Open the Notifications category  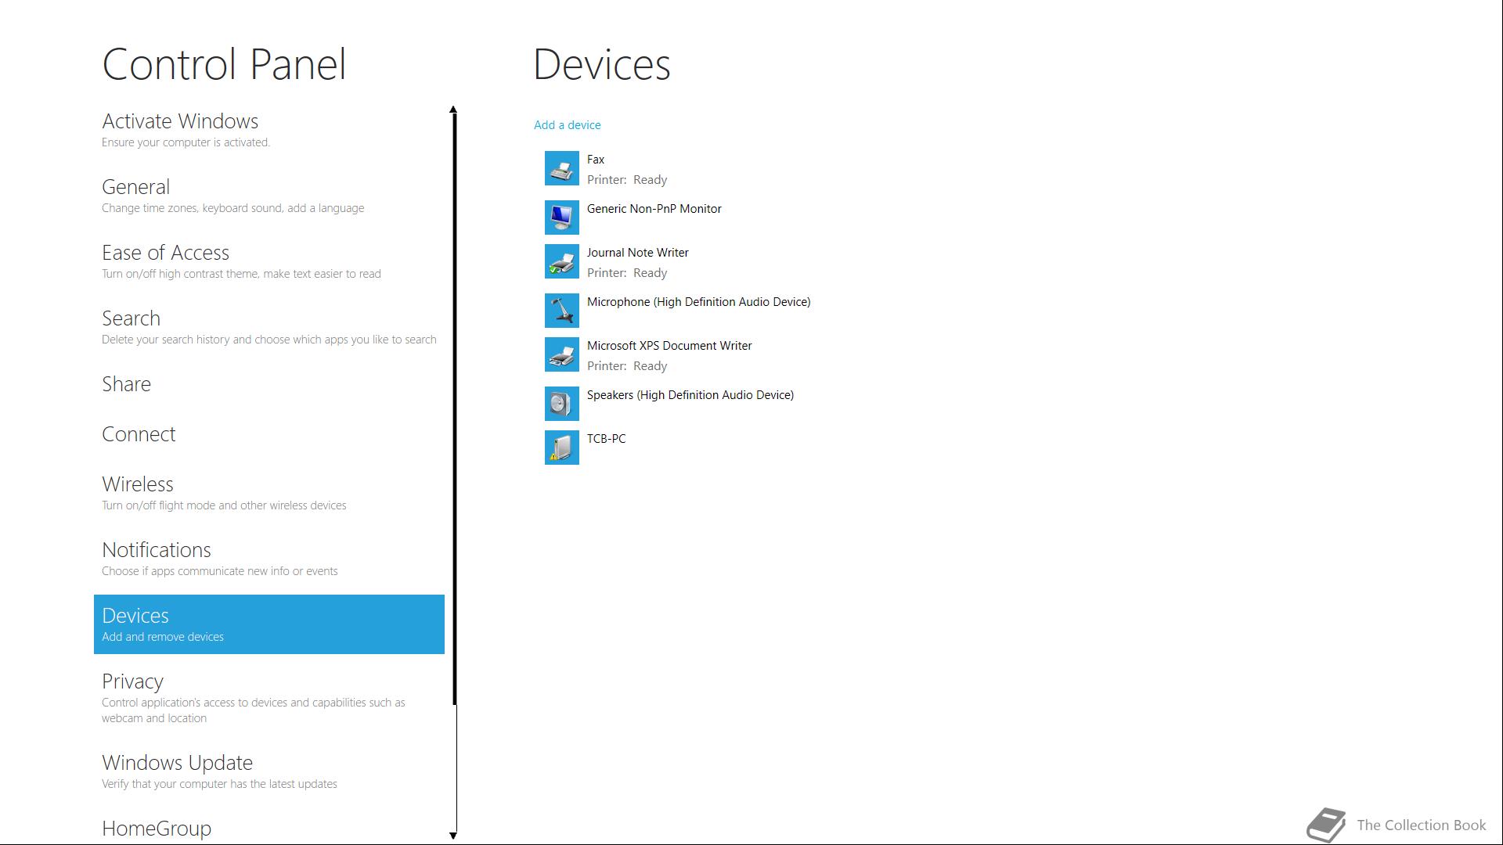(x=269, y=559)
